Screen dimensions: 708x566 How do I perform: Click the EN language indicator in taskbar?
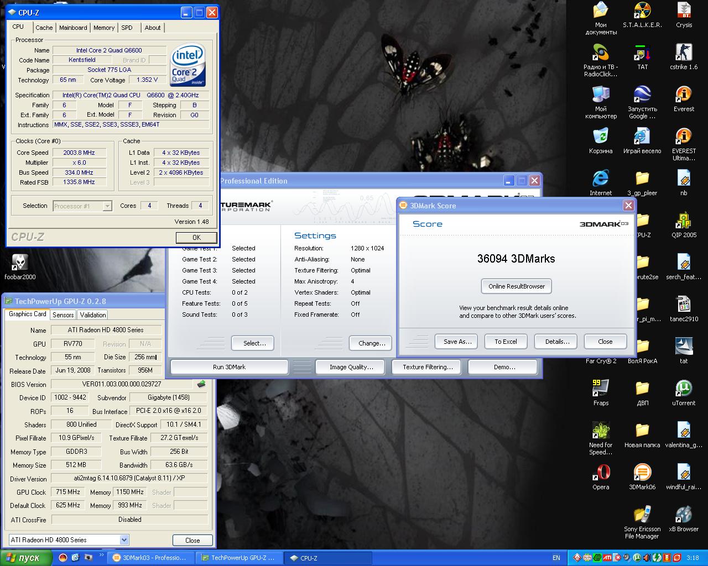click(x=556, y=558)
